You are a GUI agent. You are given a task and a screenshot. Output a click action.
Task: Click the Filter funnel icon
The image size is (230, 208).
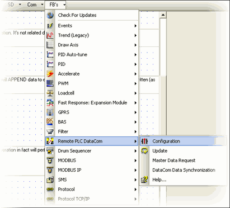50,131
